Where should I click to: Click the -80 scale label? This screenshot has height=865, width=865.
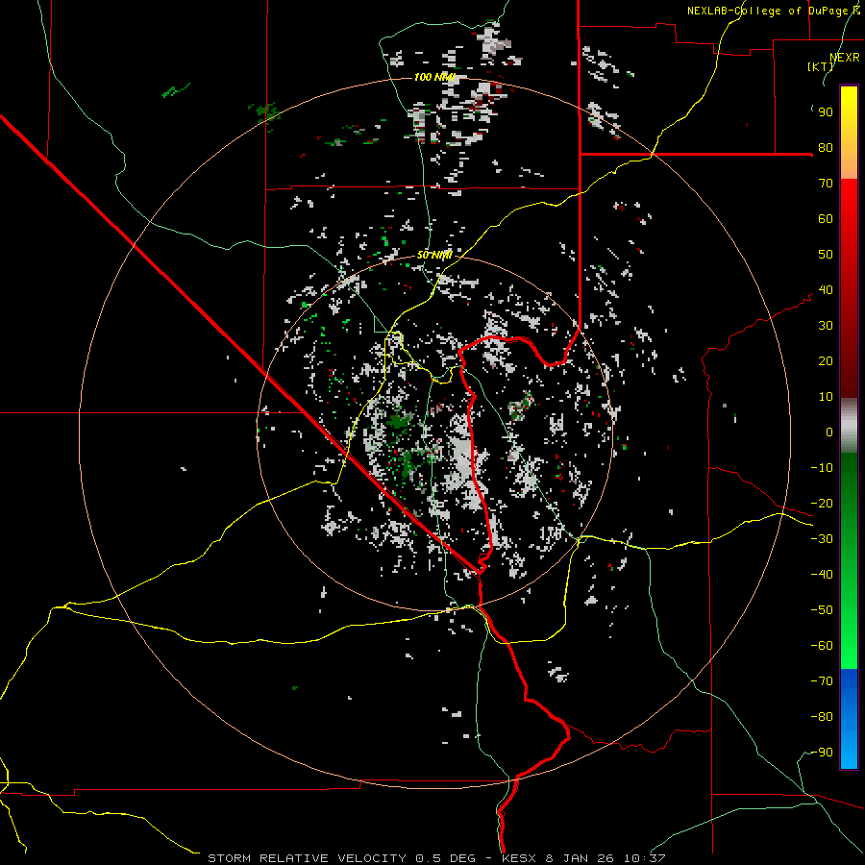[822, 717]
